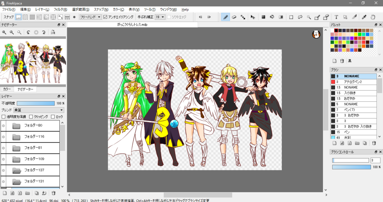The width and height of the screenshot is (383, 202).
Task: Undock the Navigator panel
Action: point(59,25)
